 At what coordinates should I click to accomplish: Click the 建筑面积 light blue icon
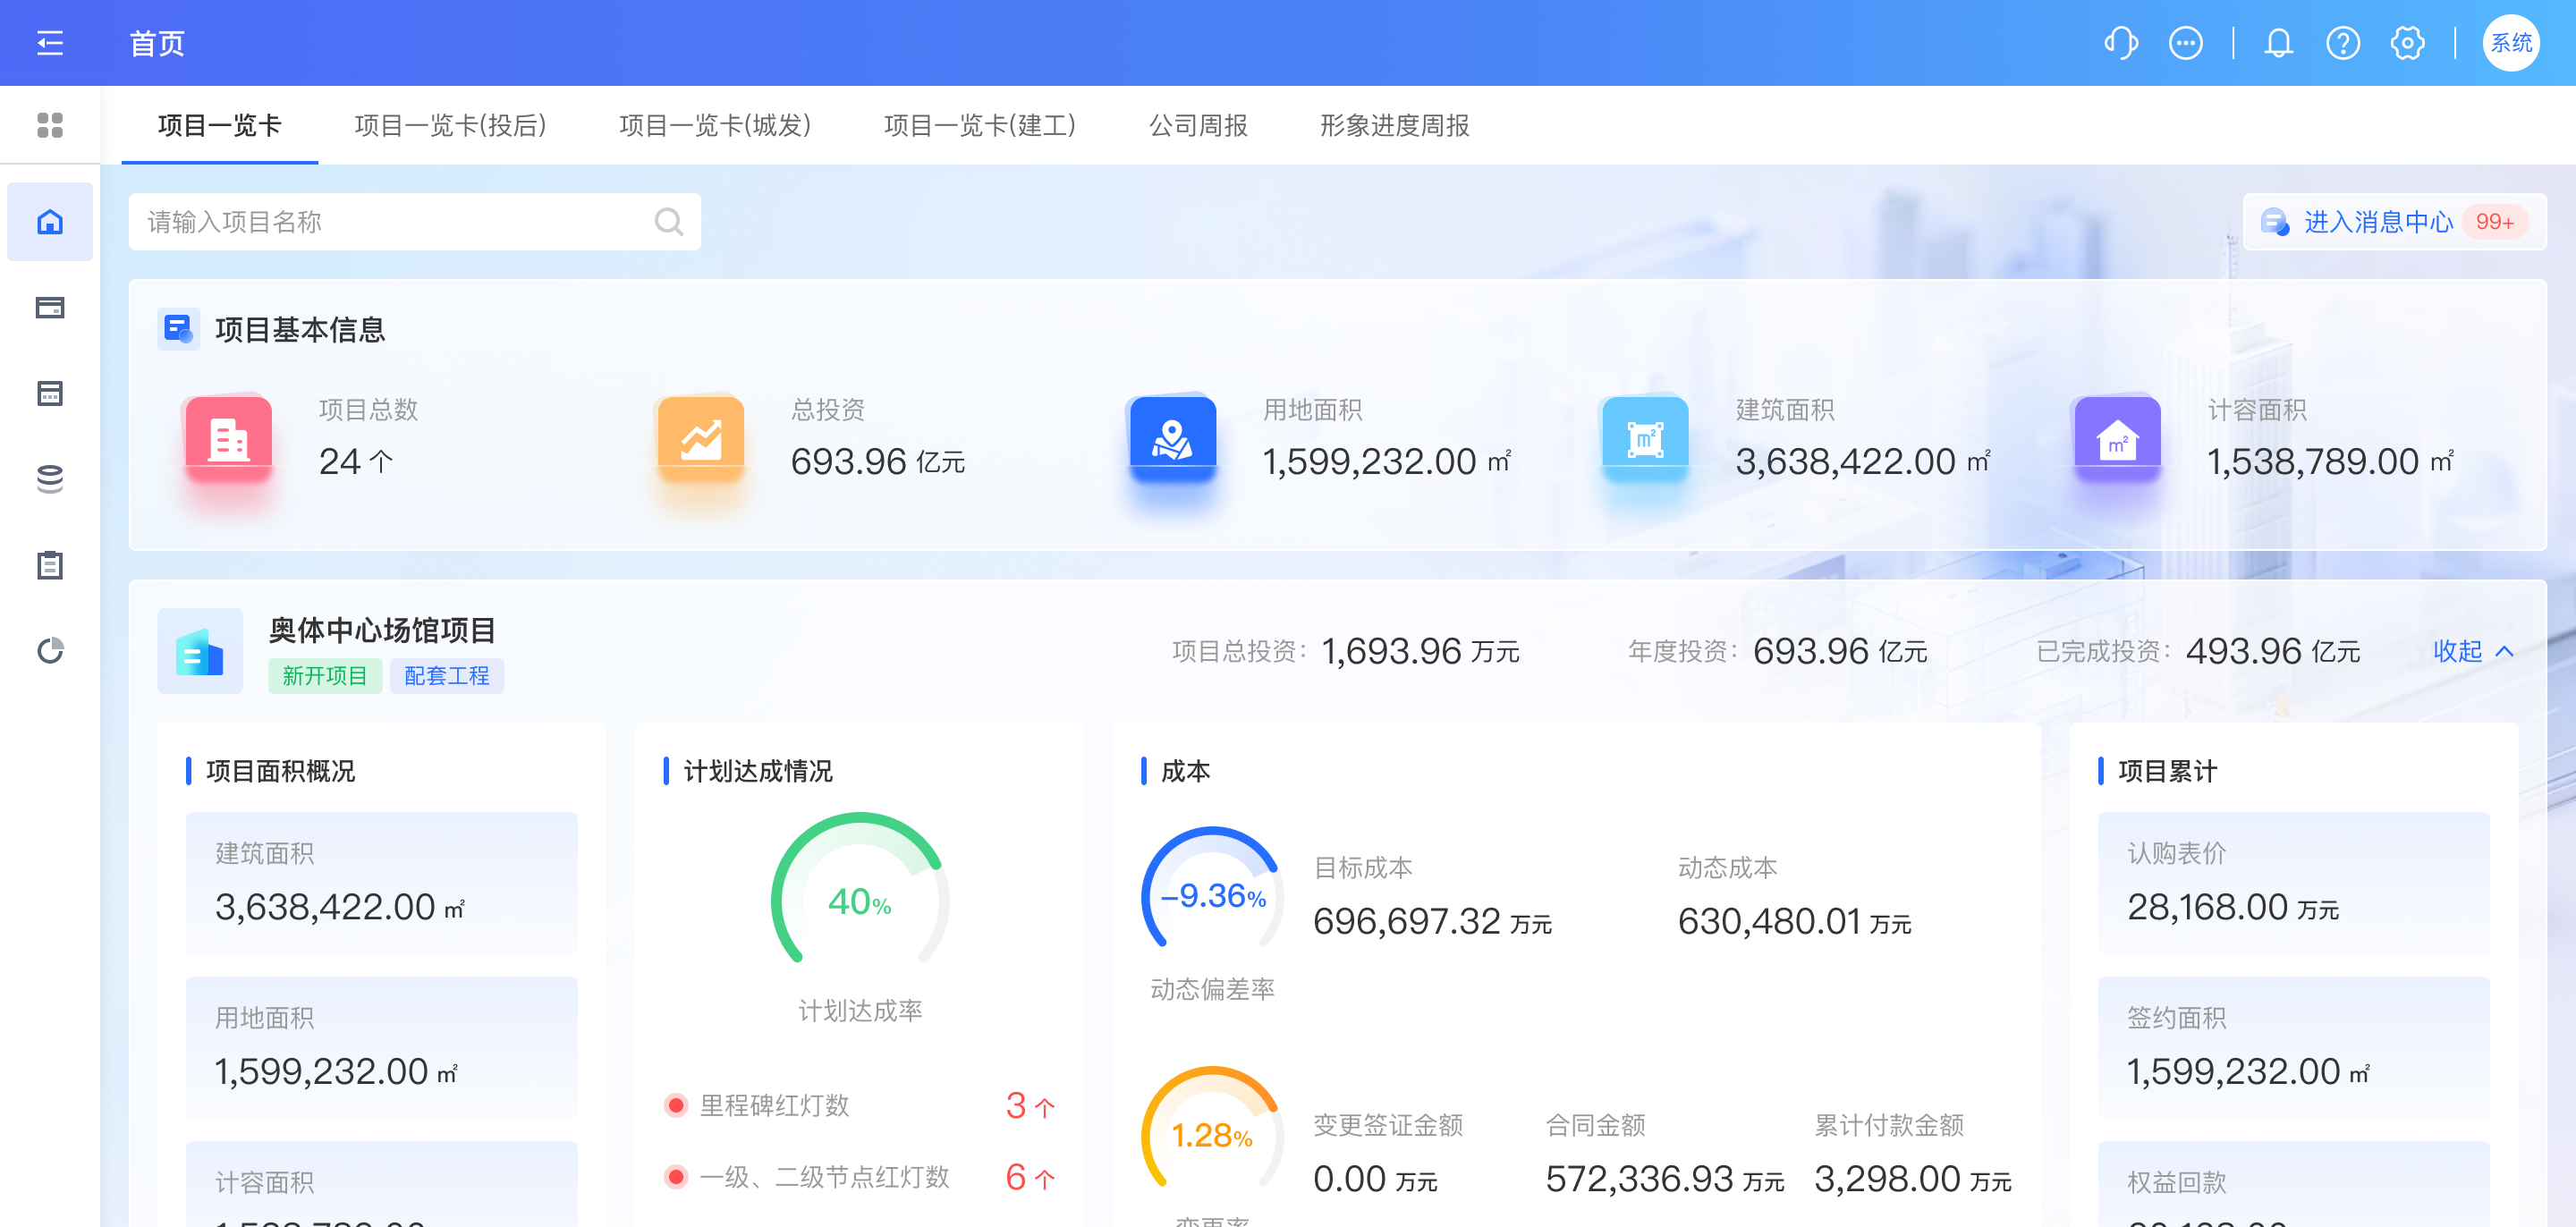tap(1645, 439)
